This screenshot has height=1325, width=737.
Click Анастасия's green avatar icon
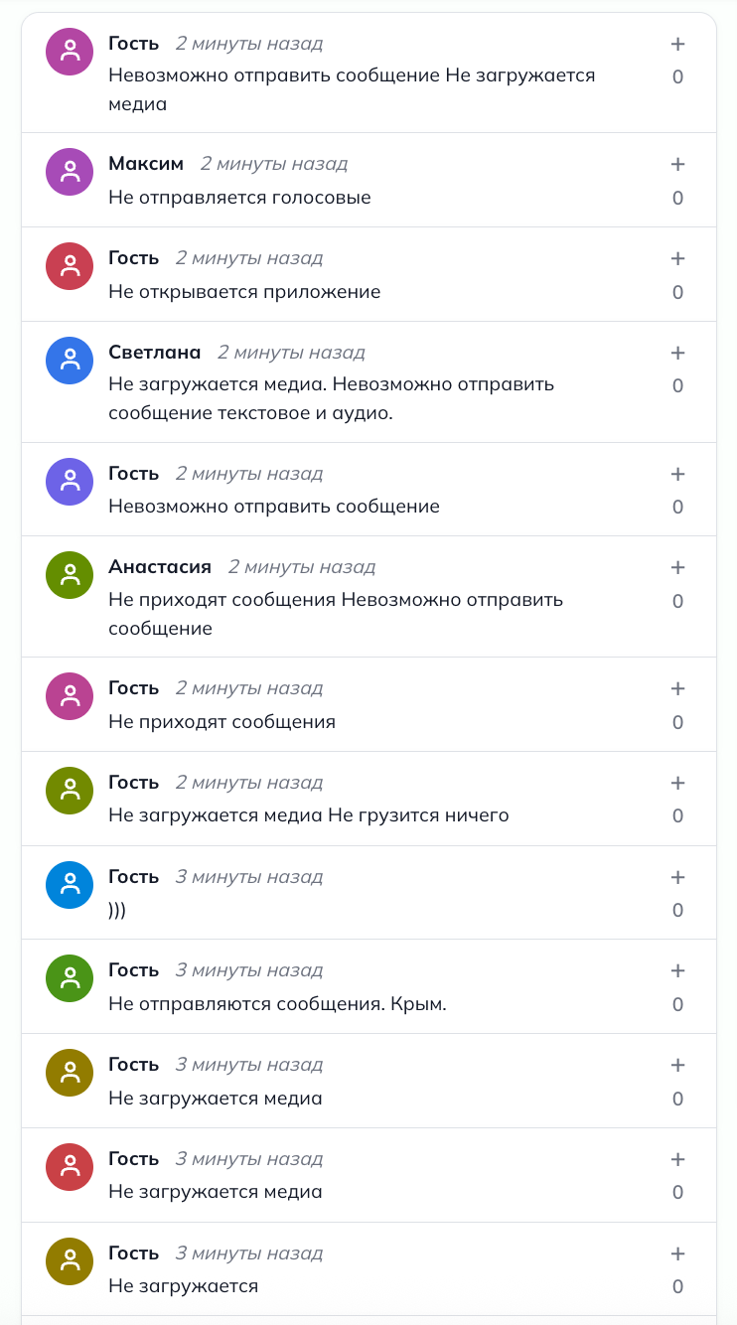(68, 574)
